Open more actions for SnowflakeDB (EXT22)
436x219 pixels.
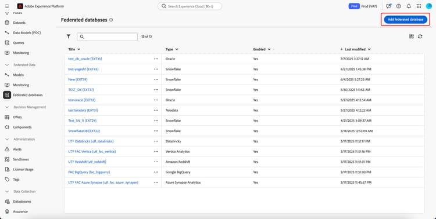click(156, 131)
